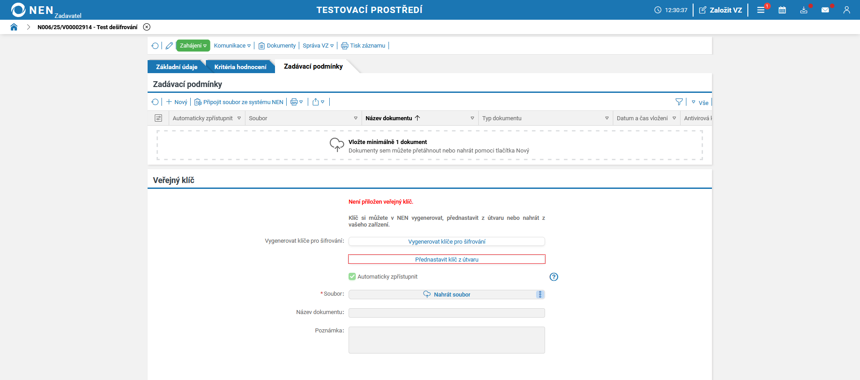Click Přednastavit klíč z útvaru button
Image resolution: width=860 pixels, height=380 pixels.
tap(446, 259)
